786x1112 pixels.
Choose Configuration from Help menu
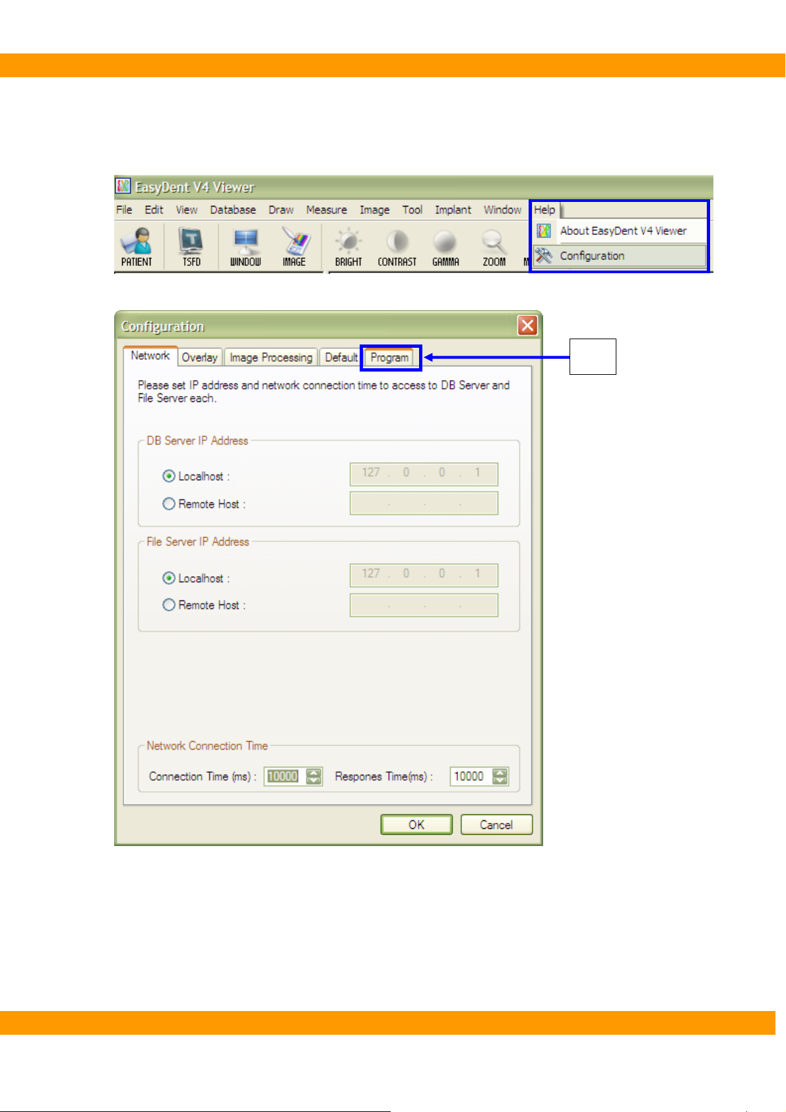(x=620, y=255)
